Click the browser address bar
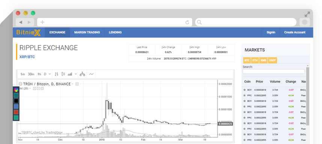 pyautogui.click(x=114, y=22)
